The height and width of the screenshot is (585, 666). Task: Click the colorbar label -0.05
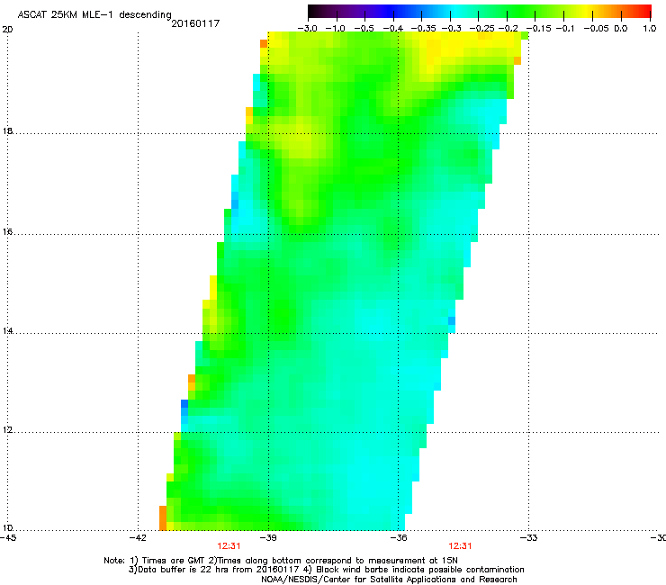click(596, 29)
